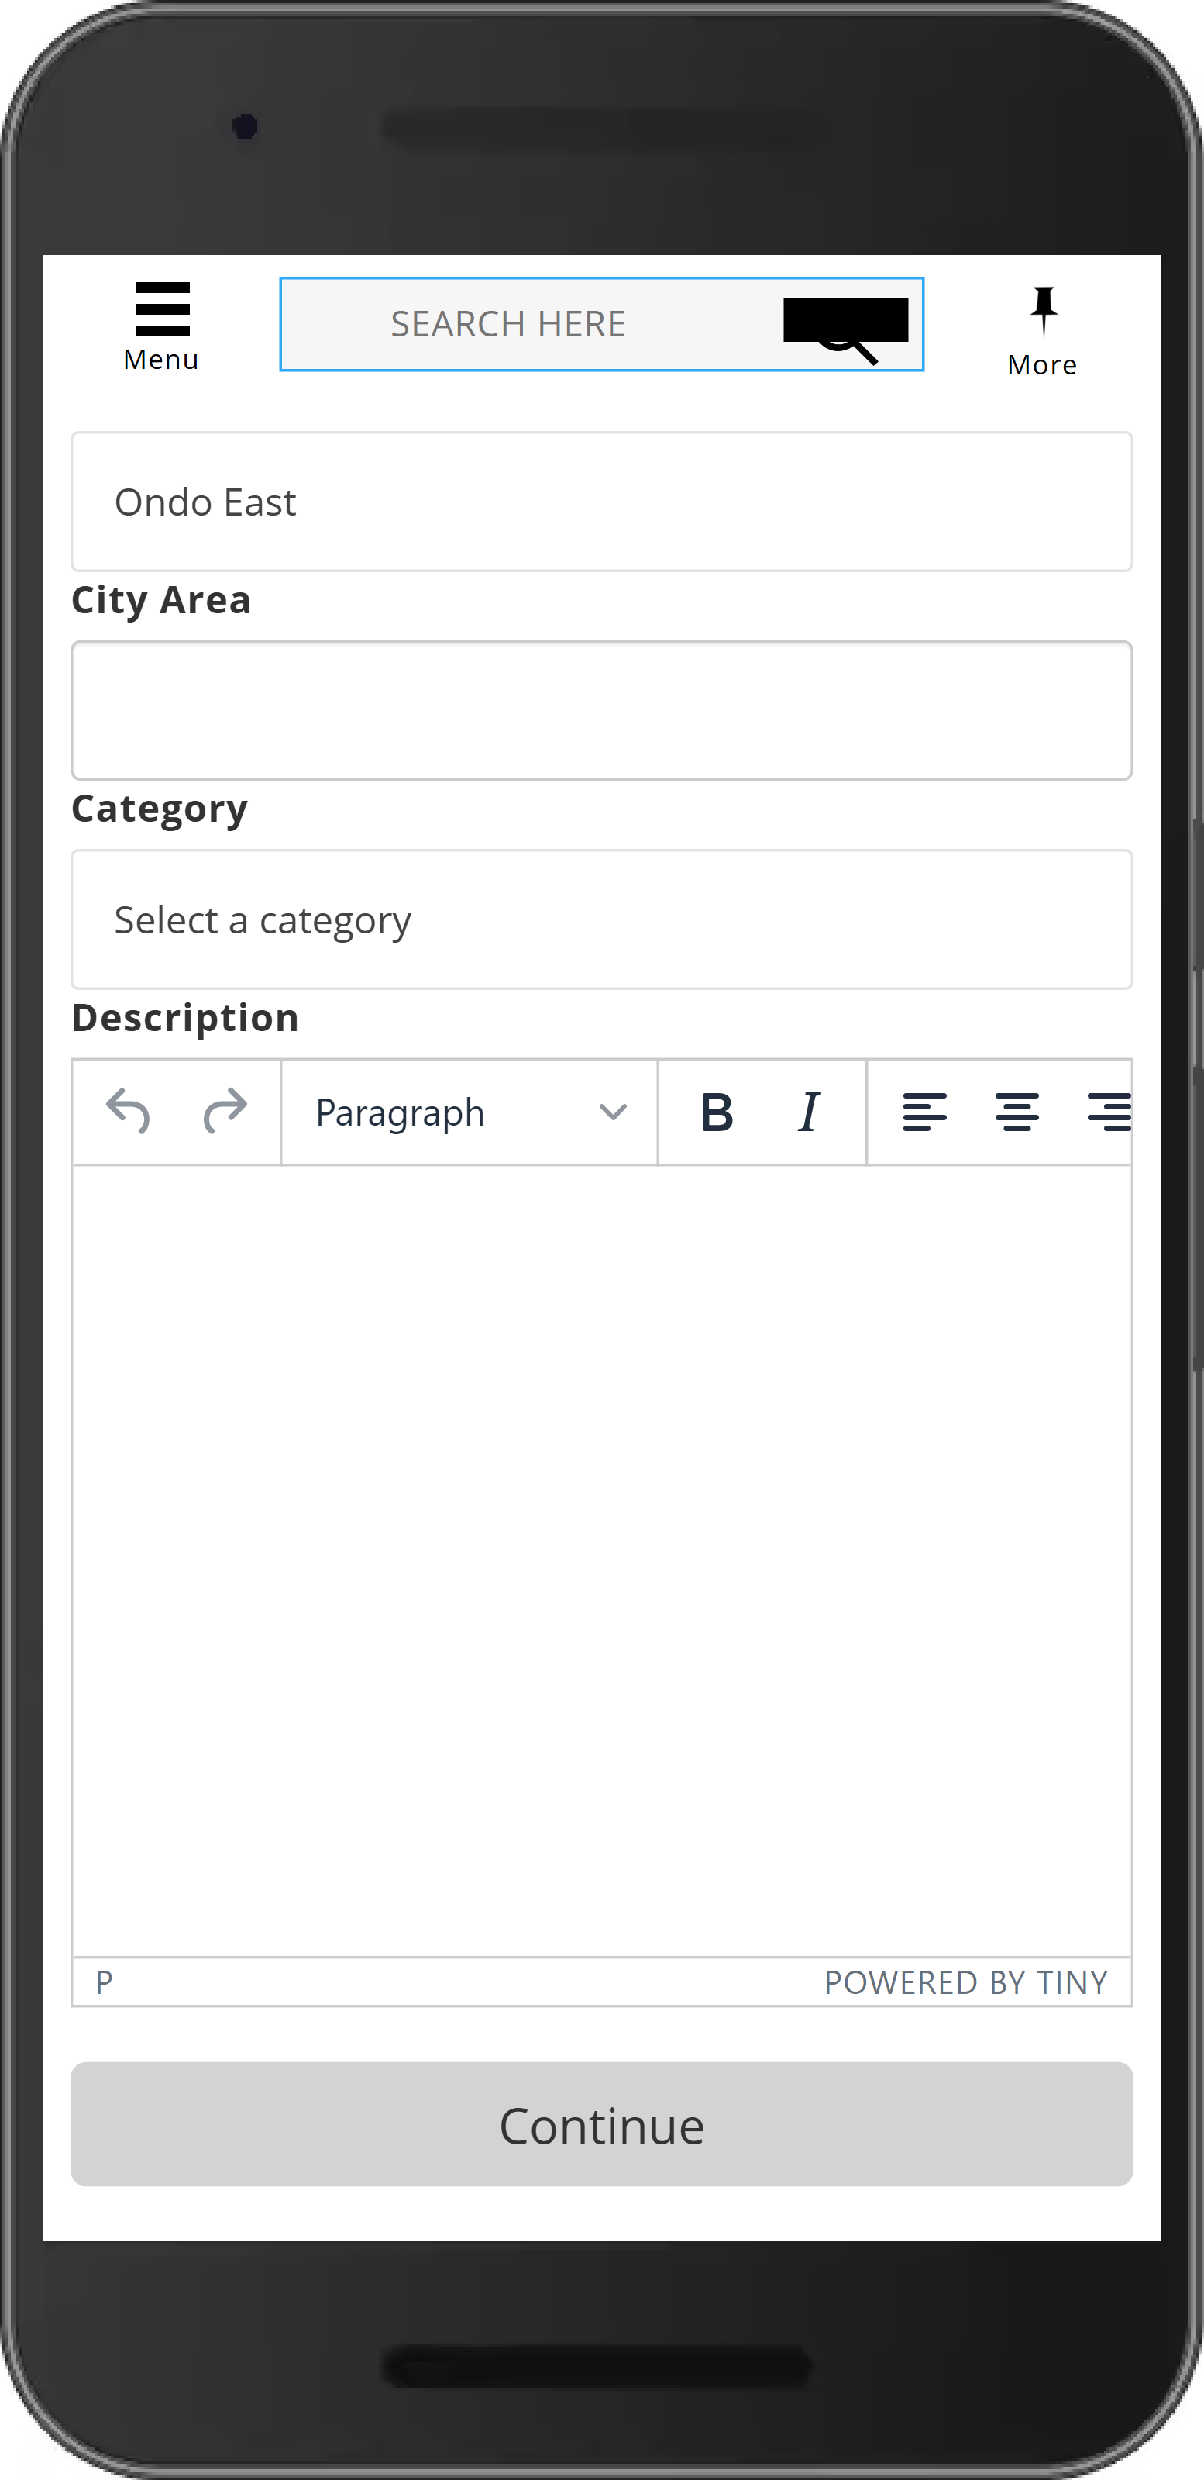Align text left

click(924, 1112)
